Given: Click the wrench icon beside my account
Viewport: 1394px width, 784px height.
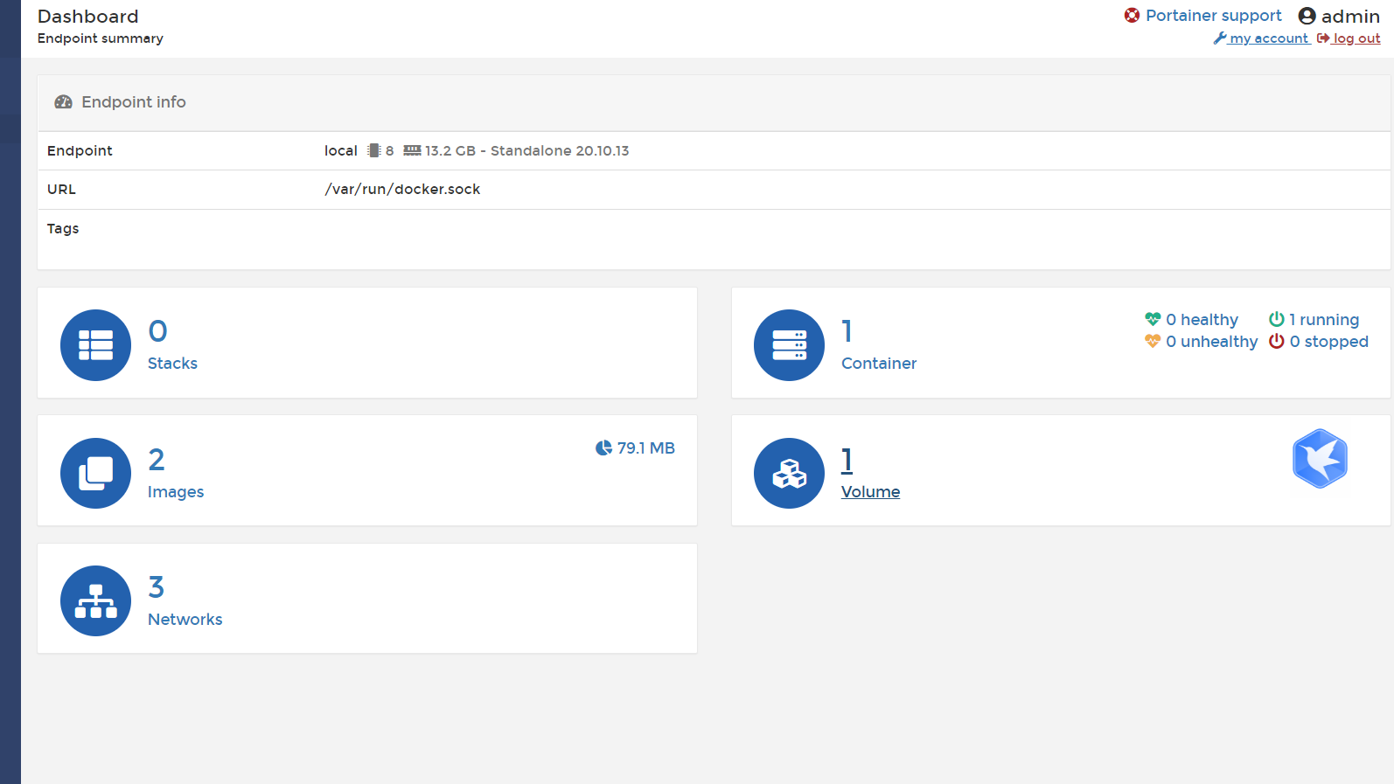Looking at the screenshot, I should [x=1220, y=38].
